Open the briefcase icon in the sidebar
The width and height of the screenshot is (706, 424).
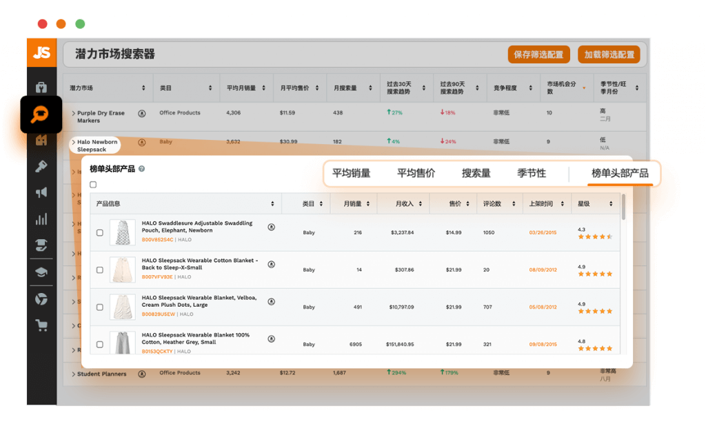pos(41,88)
